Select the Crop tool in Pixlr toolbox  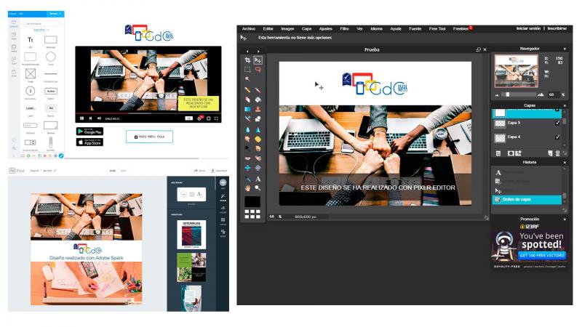(247, 60)
